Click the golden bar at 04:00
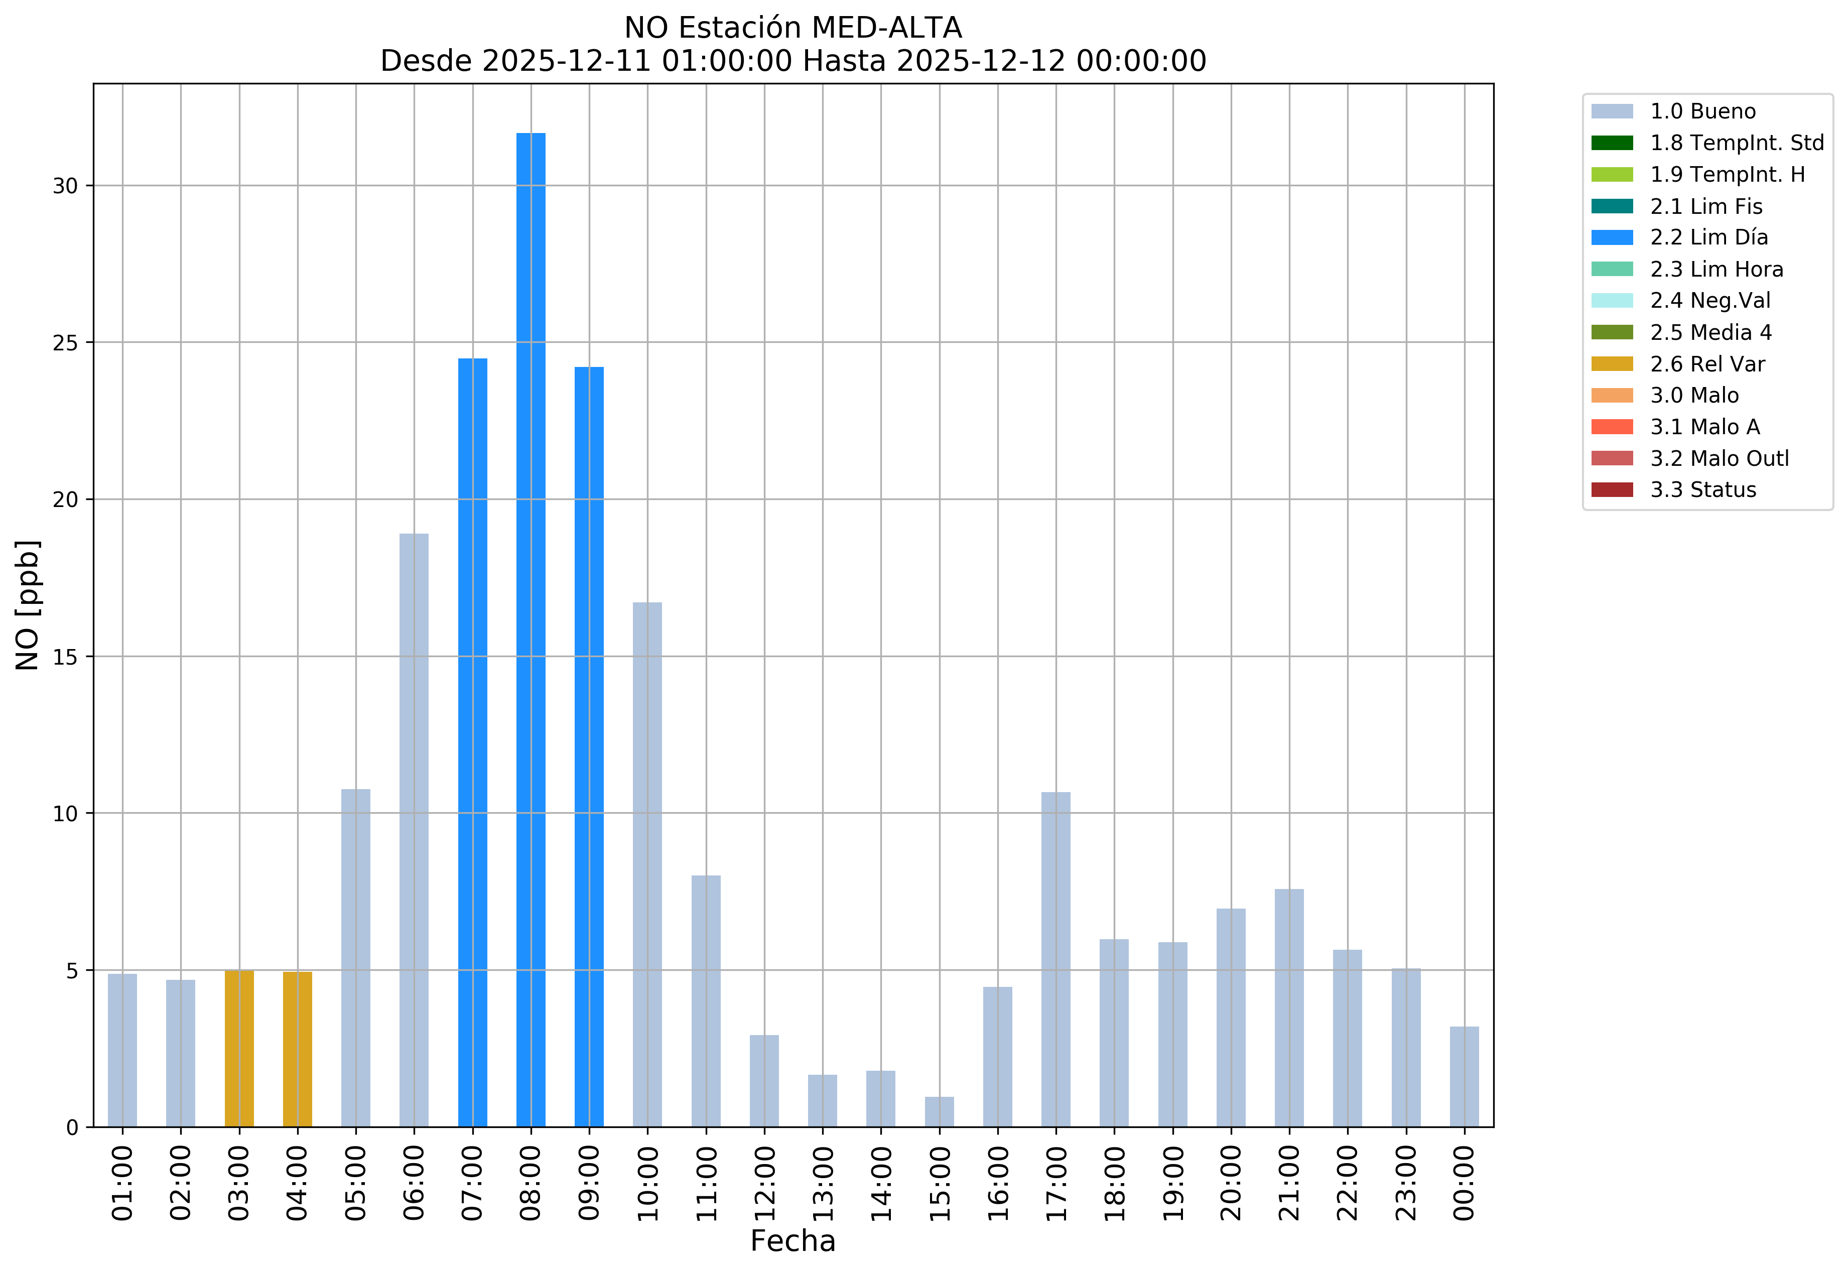Viewport: 1848px width, 1272px height. 297,1049
